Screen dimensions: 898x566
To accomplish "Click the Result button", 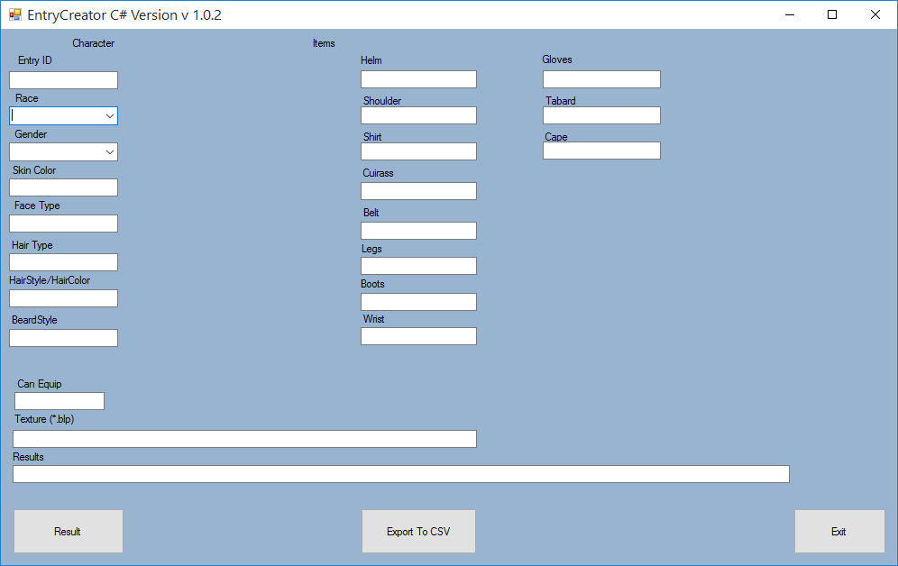I will 68,531.
